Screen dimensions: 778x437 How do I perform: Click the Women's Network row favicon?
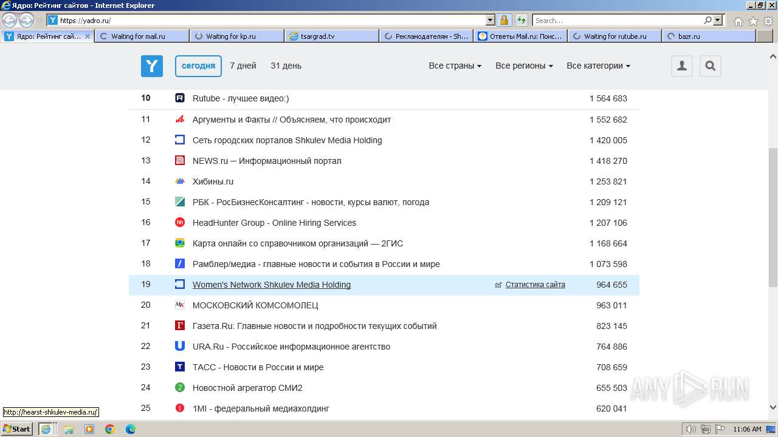(179, 285)
